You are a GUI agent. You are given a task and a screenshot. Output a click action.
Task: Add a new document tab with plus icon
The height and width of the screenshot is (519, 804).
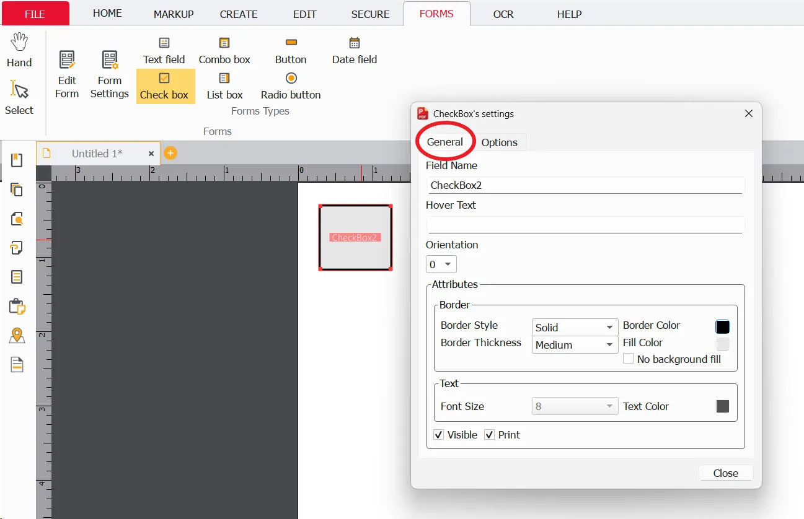coord(170,153)
